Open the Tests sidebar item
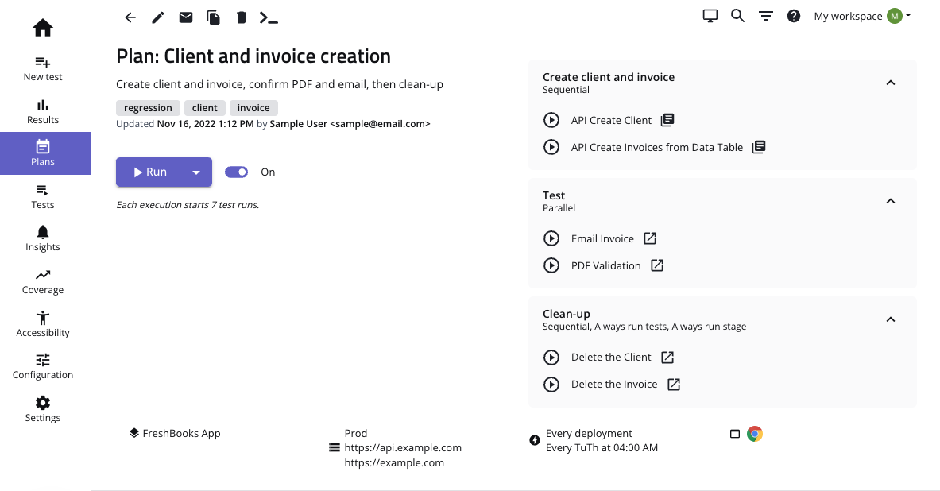940x491 pixels. (x=43, y=197)
